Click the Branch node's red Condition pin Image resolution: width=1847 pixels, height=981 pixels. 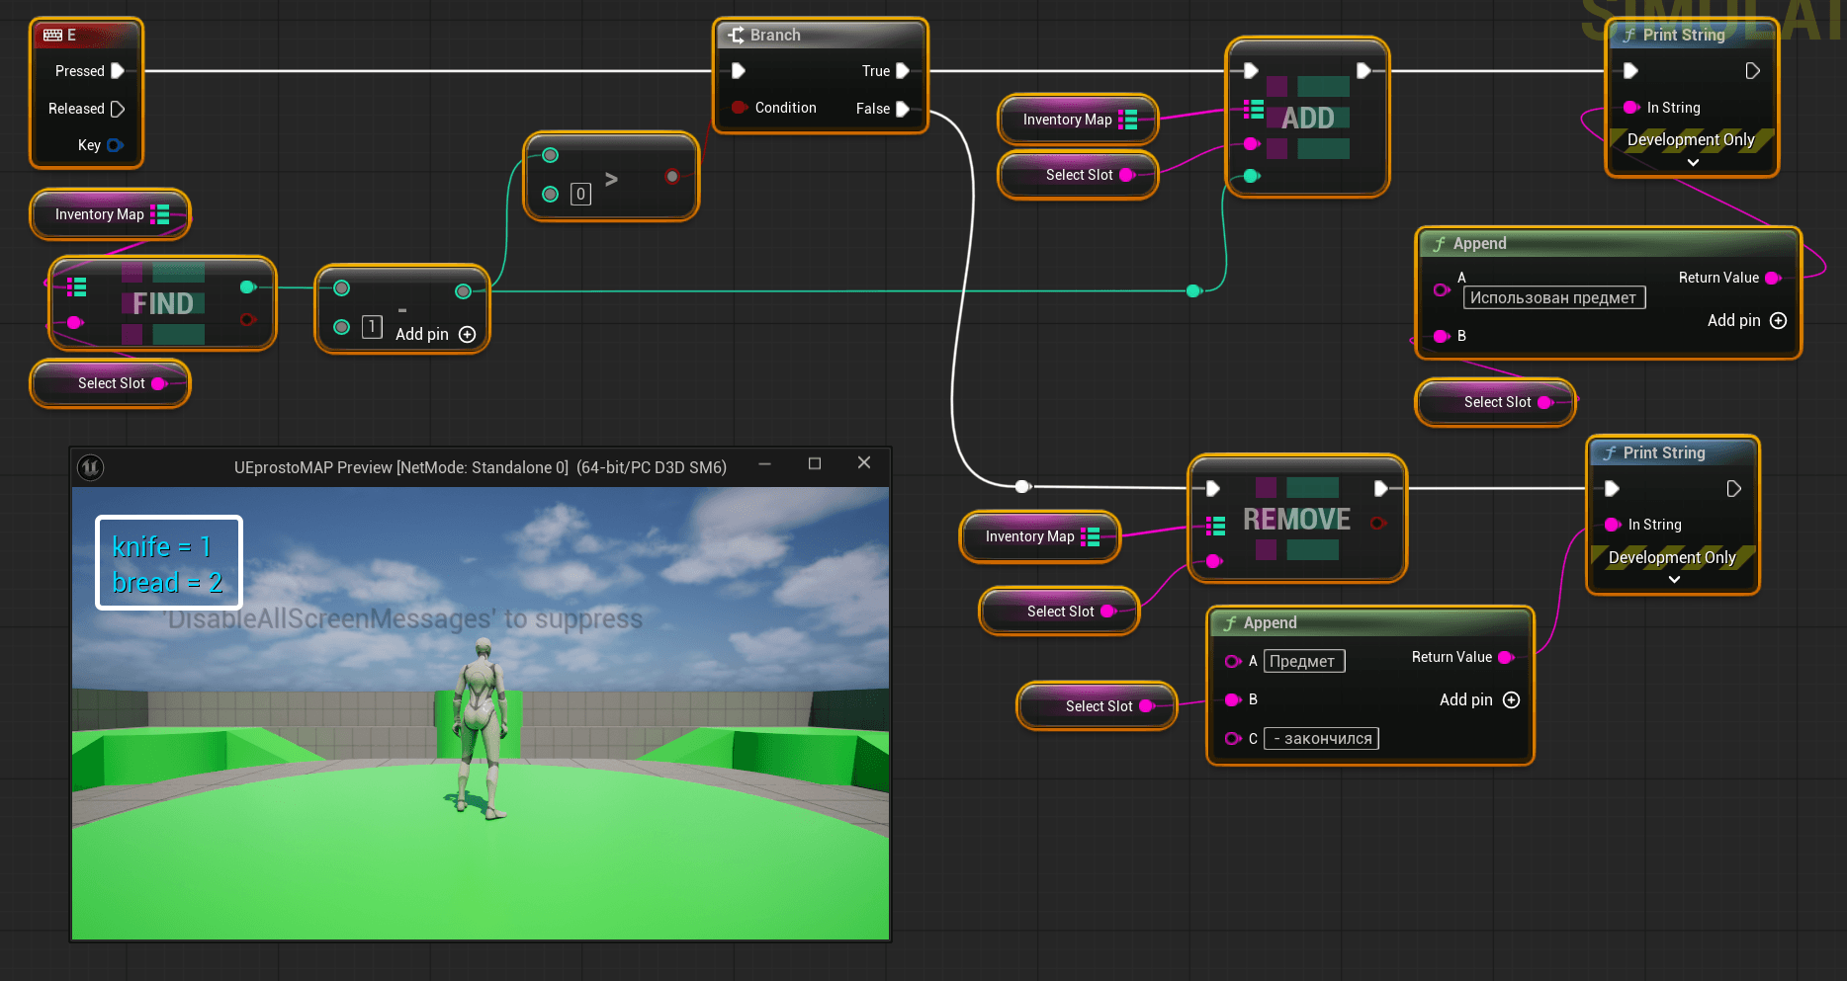coord(739,108)
